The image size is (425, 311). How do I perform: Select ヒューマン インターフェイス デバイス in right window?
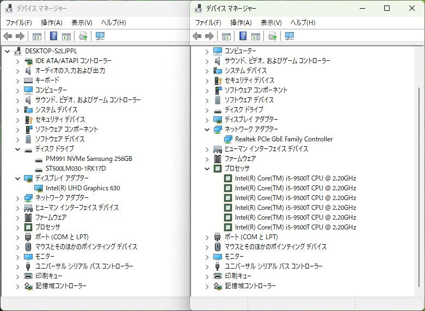click(267, 149)
